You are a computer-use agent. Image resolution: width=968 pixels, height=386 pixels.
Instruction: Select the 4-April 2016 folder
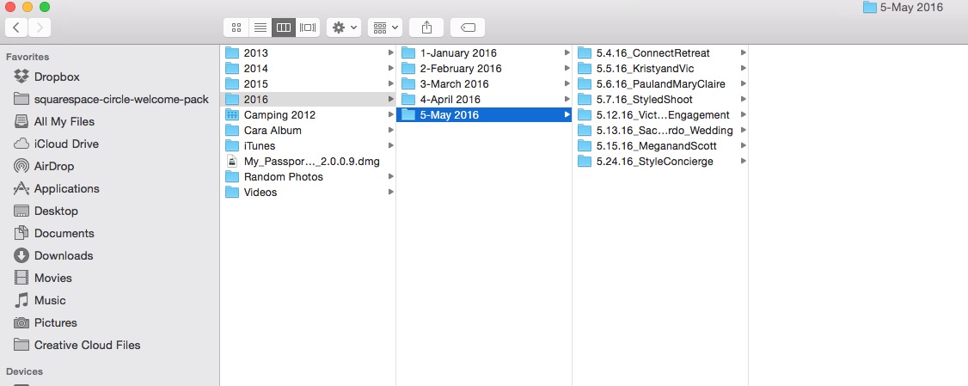click(x=484, y=100)
